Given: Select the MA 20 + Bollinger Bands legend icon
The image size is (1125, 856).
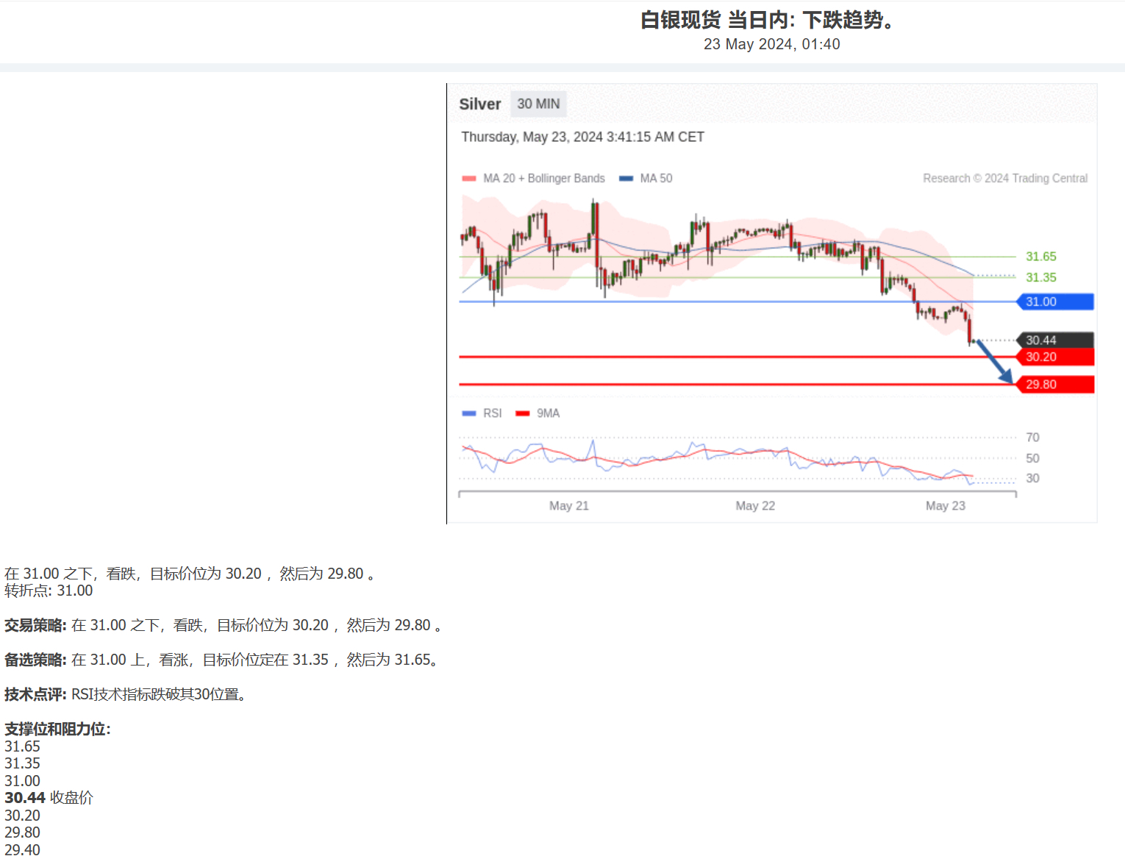Looking at the screenshot, I should point(468,178).
